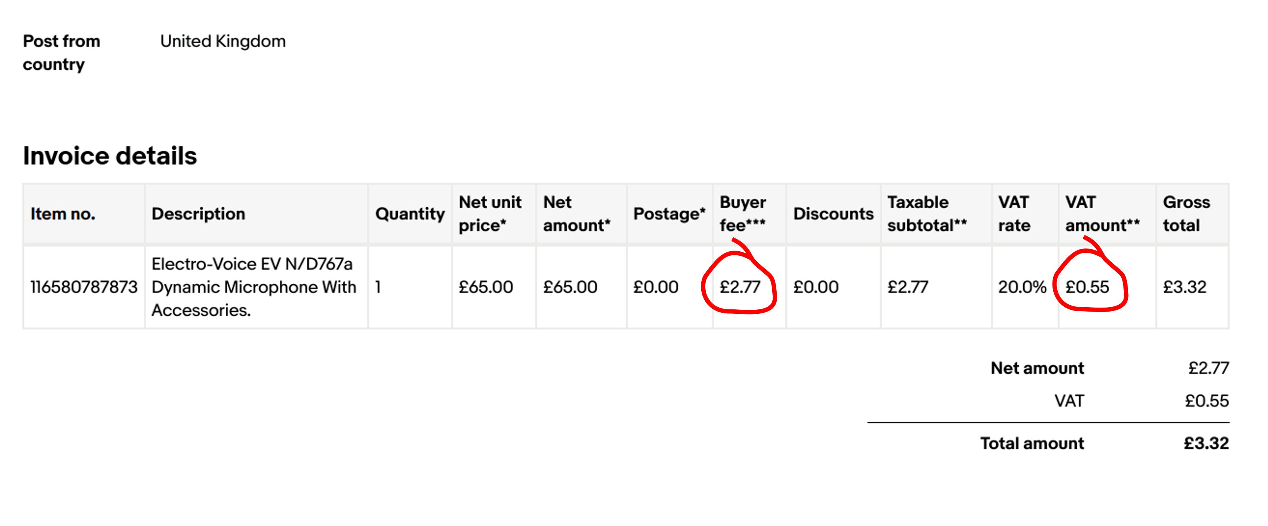The width and height of the screenshot is (1268, 526).
Task: Click the Invoice details heading
Action: [110, 156]
